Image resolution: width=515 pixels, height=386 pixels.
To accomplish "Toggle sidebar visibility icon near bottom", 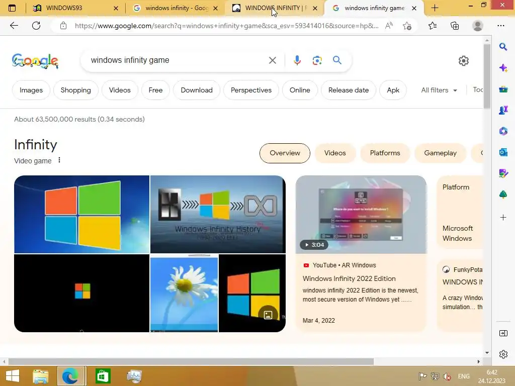I will (503, 334).
